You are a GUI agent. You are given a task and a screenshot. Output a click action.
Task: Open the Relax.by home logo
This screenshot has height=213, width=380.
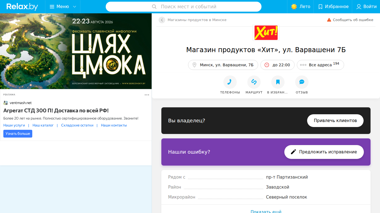[22, 7]
